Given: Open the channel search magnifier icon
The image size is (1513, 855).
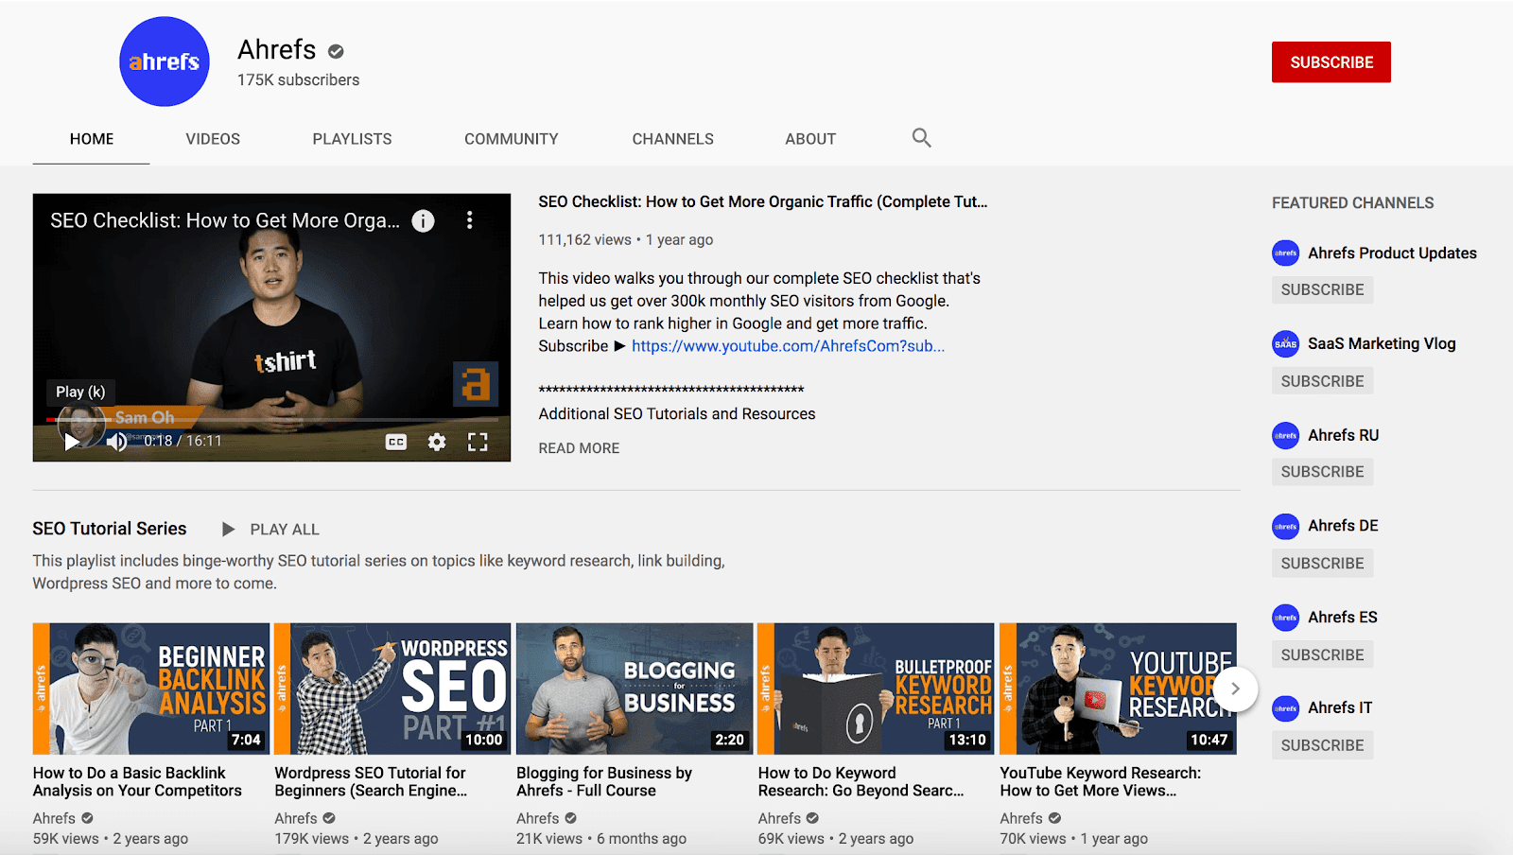Looking at the screenshot, I should [921, 138].
